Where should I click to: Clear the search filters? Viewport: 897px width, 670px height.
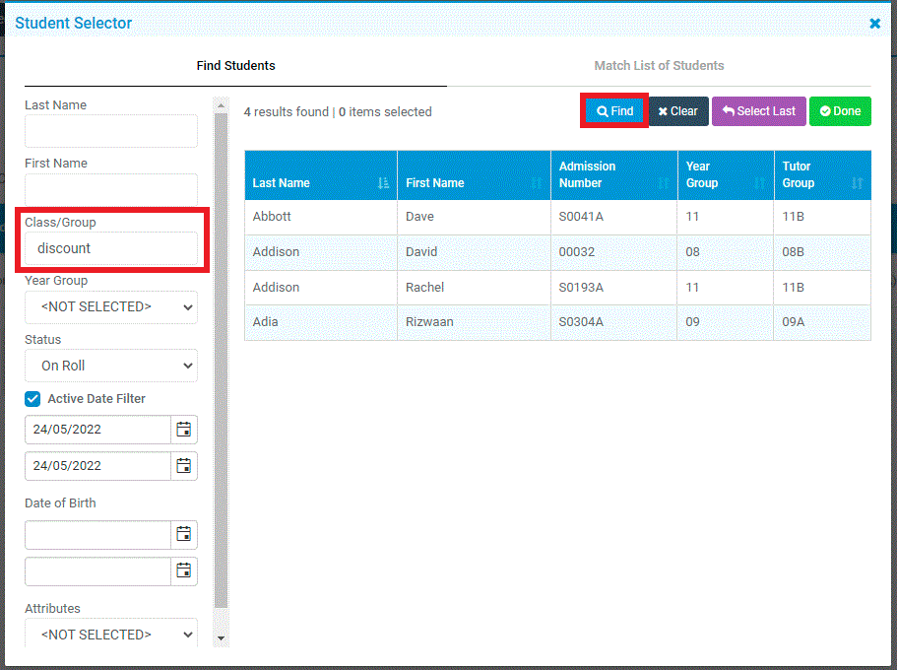tap(678, 111)
